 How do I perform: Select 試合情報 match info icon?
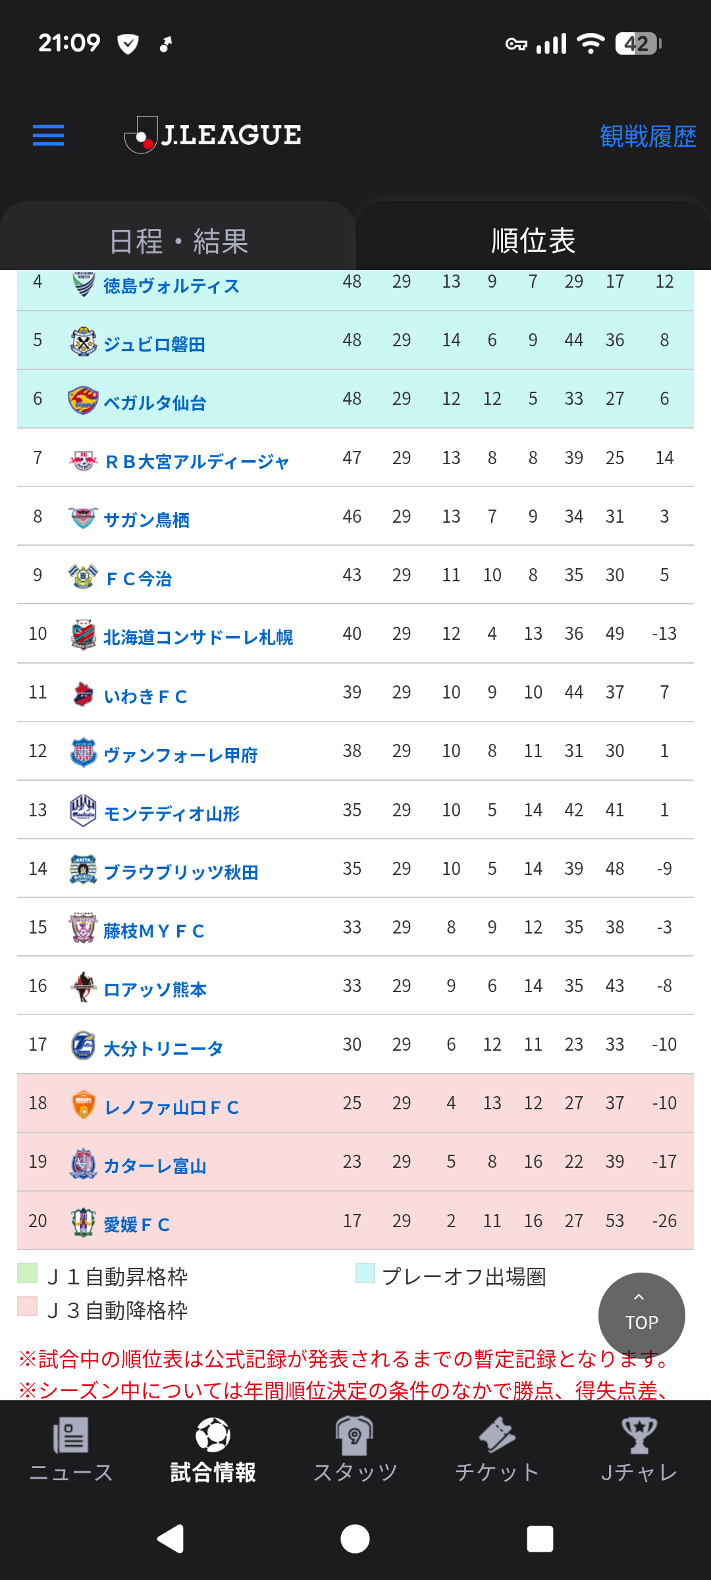coord(213,1435)
